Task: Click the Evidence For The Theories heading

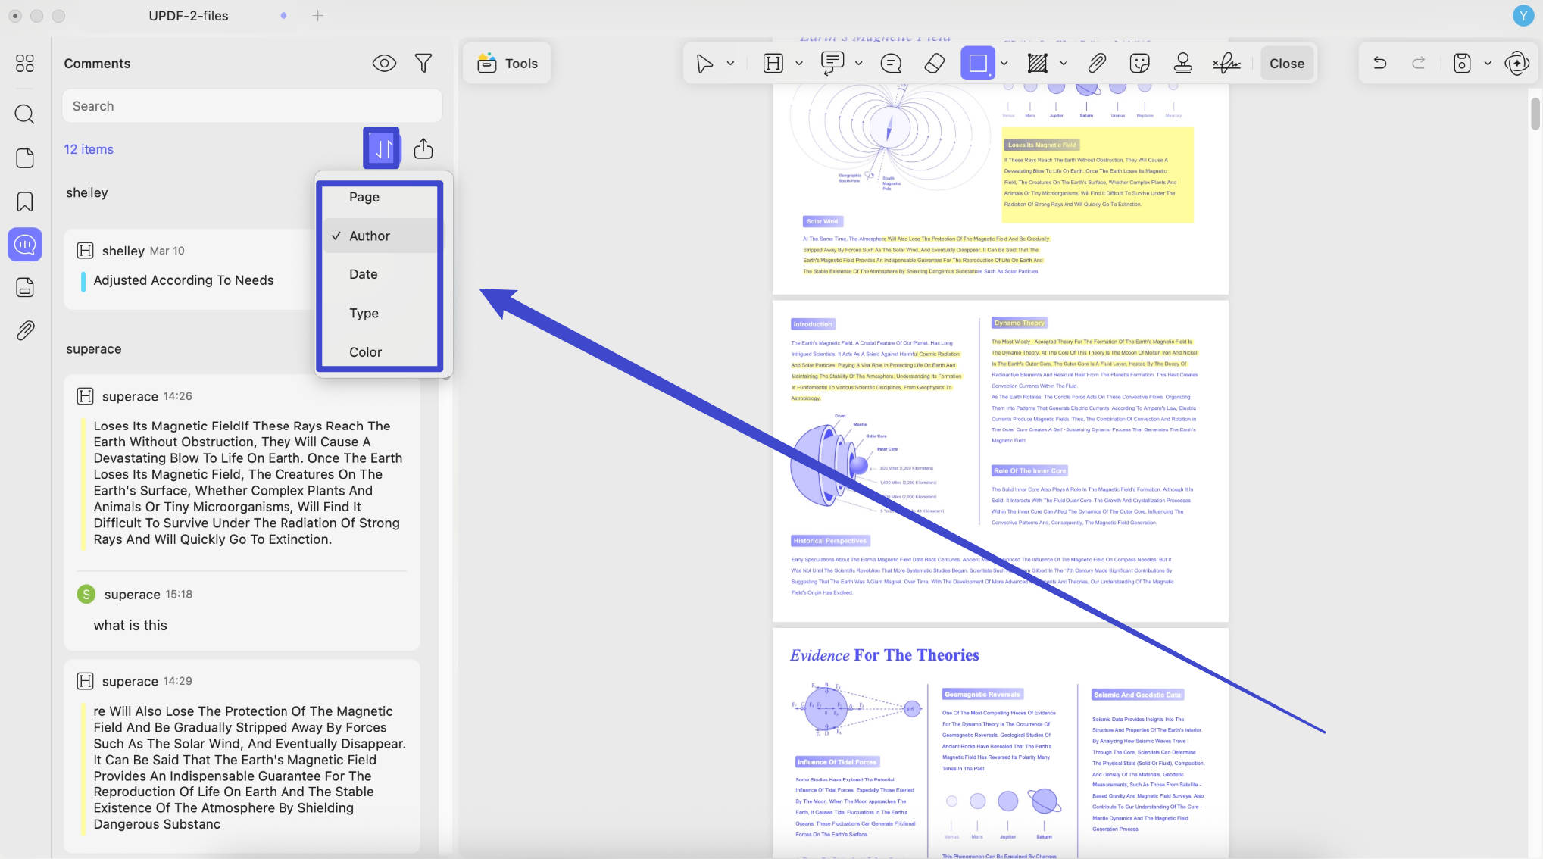Action: tap(884, 655)
